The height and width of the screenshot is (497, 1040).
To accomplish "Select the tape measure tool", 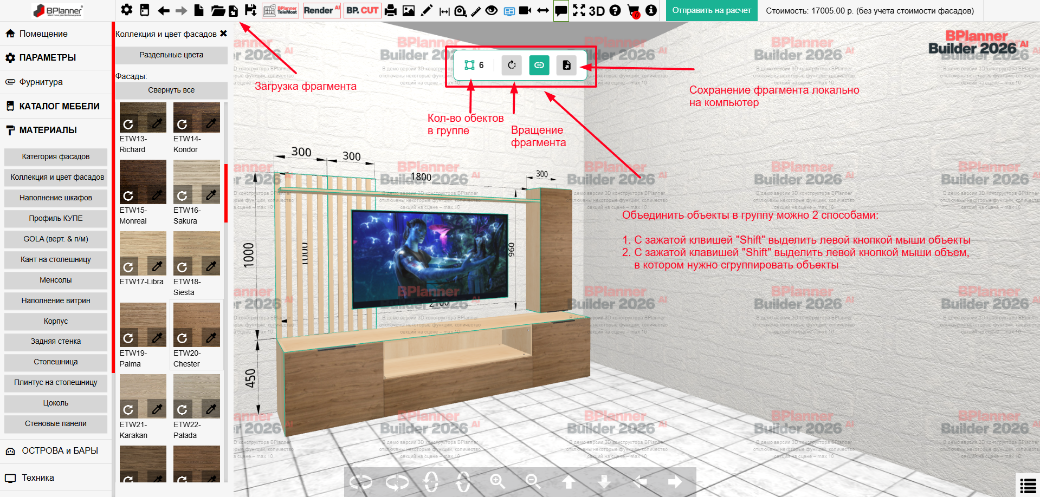I will pyautogui.click(x=460, y=11).
